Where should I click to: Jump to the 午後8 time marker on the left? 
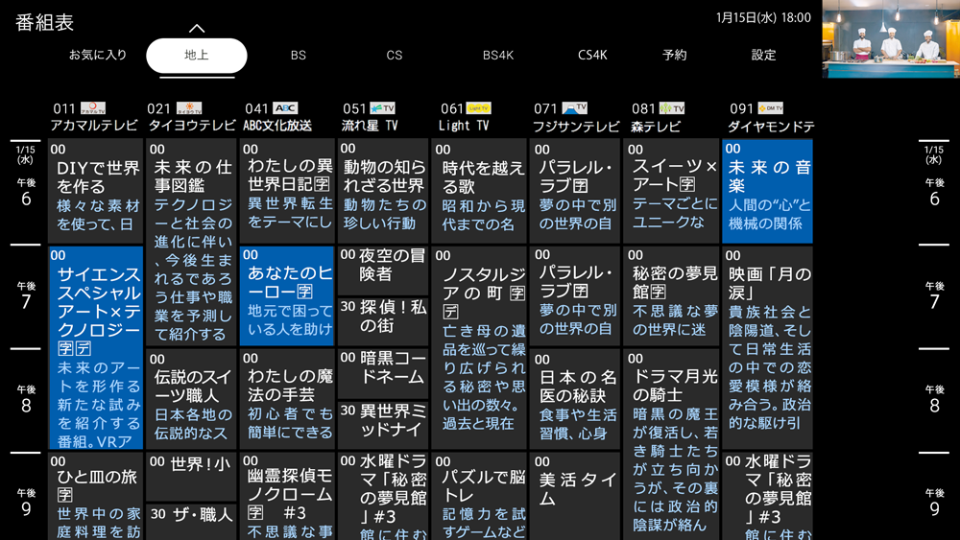click(x=26, y=399)
